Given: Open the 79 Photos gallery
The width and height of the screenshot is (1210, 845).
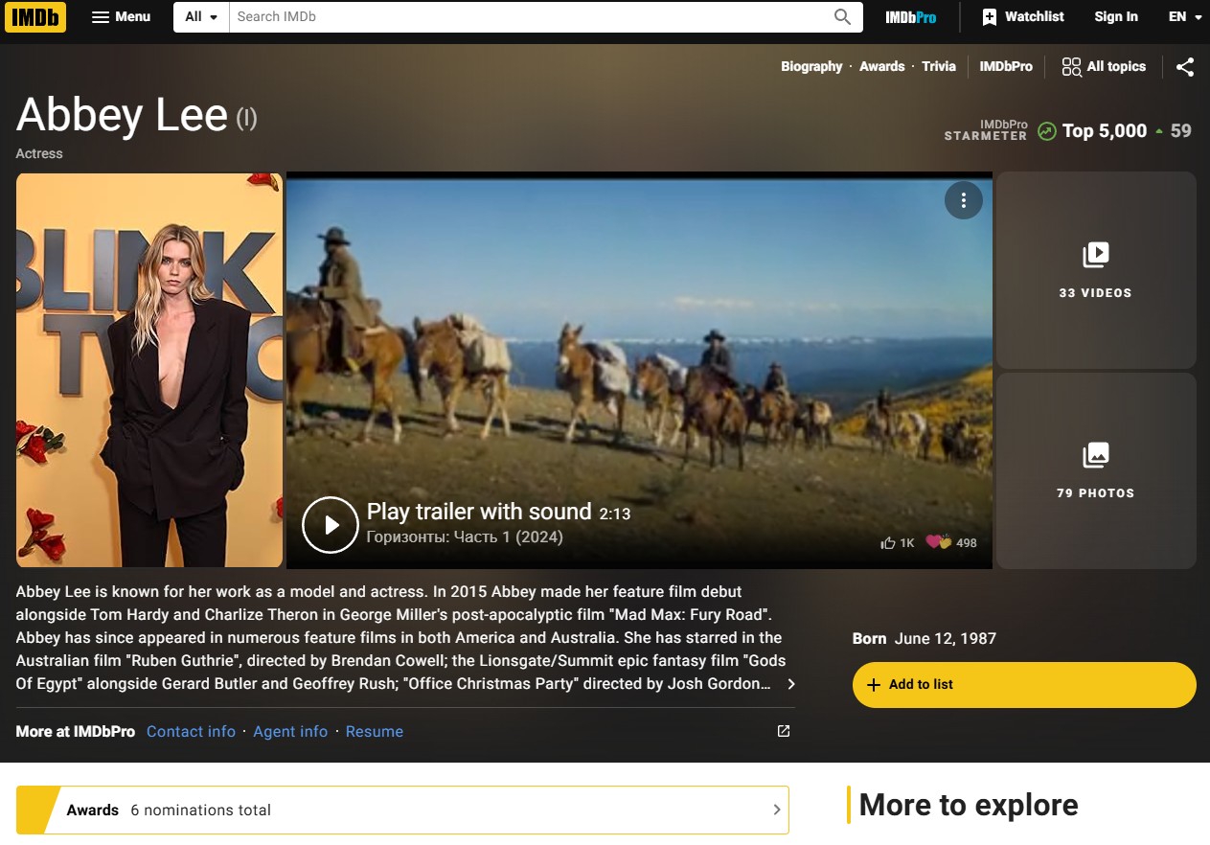Looking at the screenshot, I should [x=1096, y=470].
